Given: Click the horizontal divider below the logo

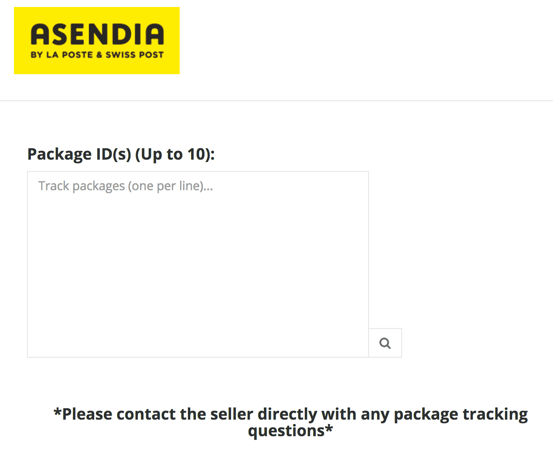Looking at the screenshot, I should tap(276, 101).
